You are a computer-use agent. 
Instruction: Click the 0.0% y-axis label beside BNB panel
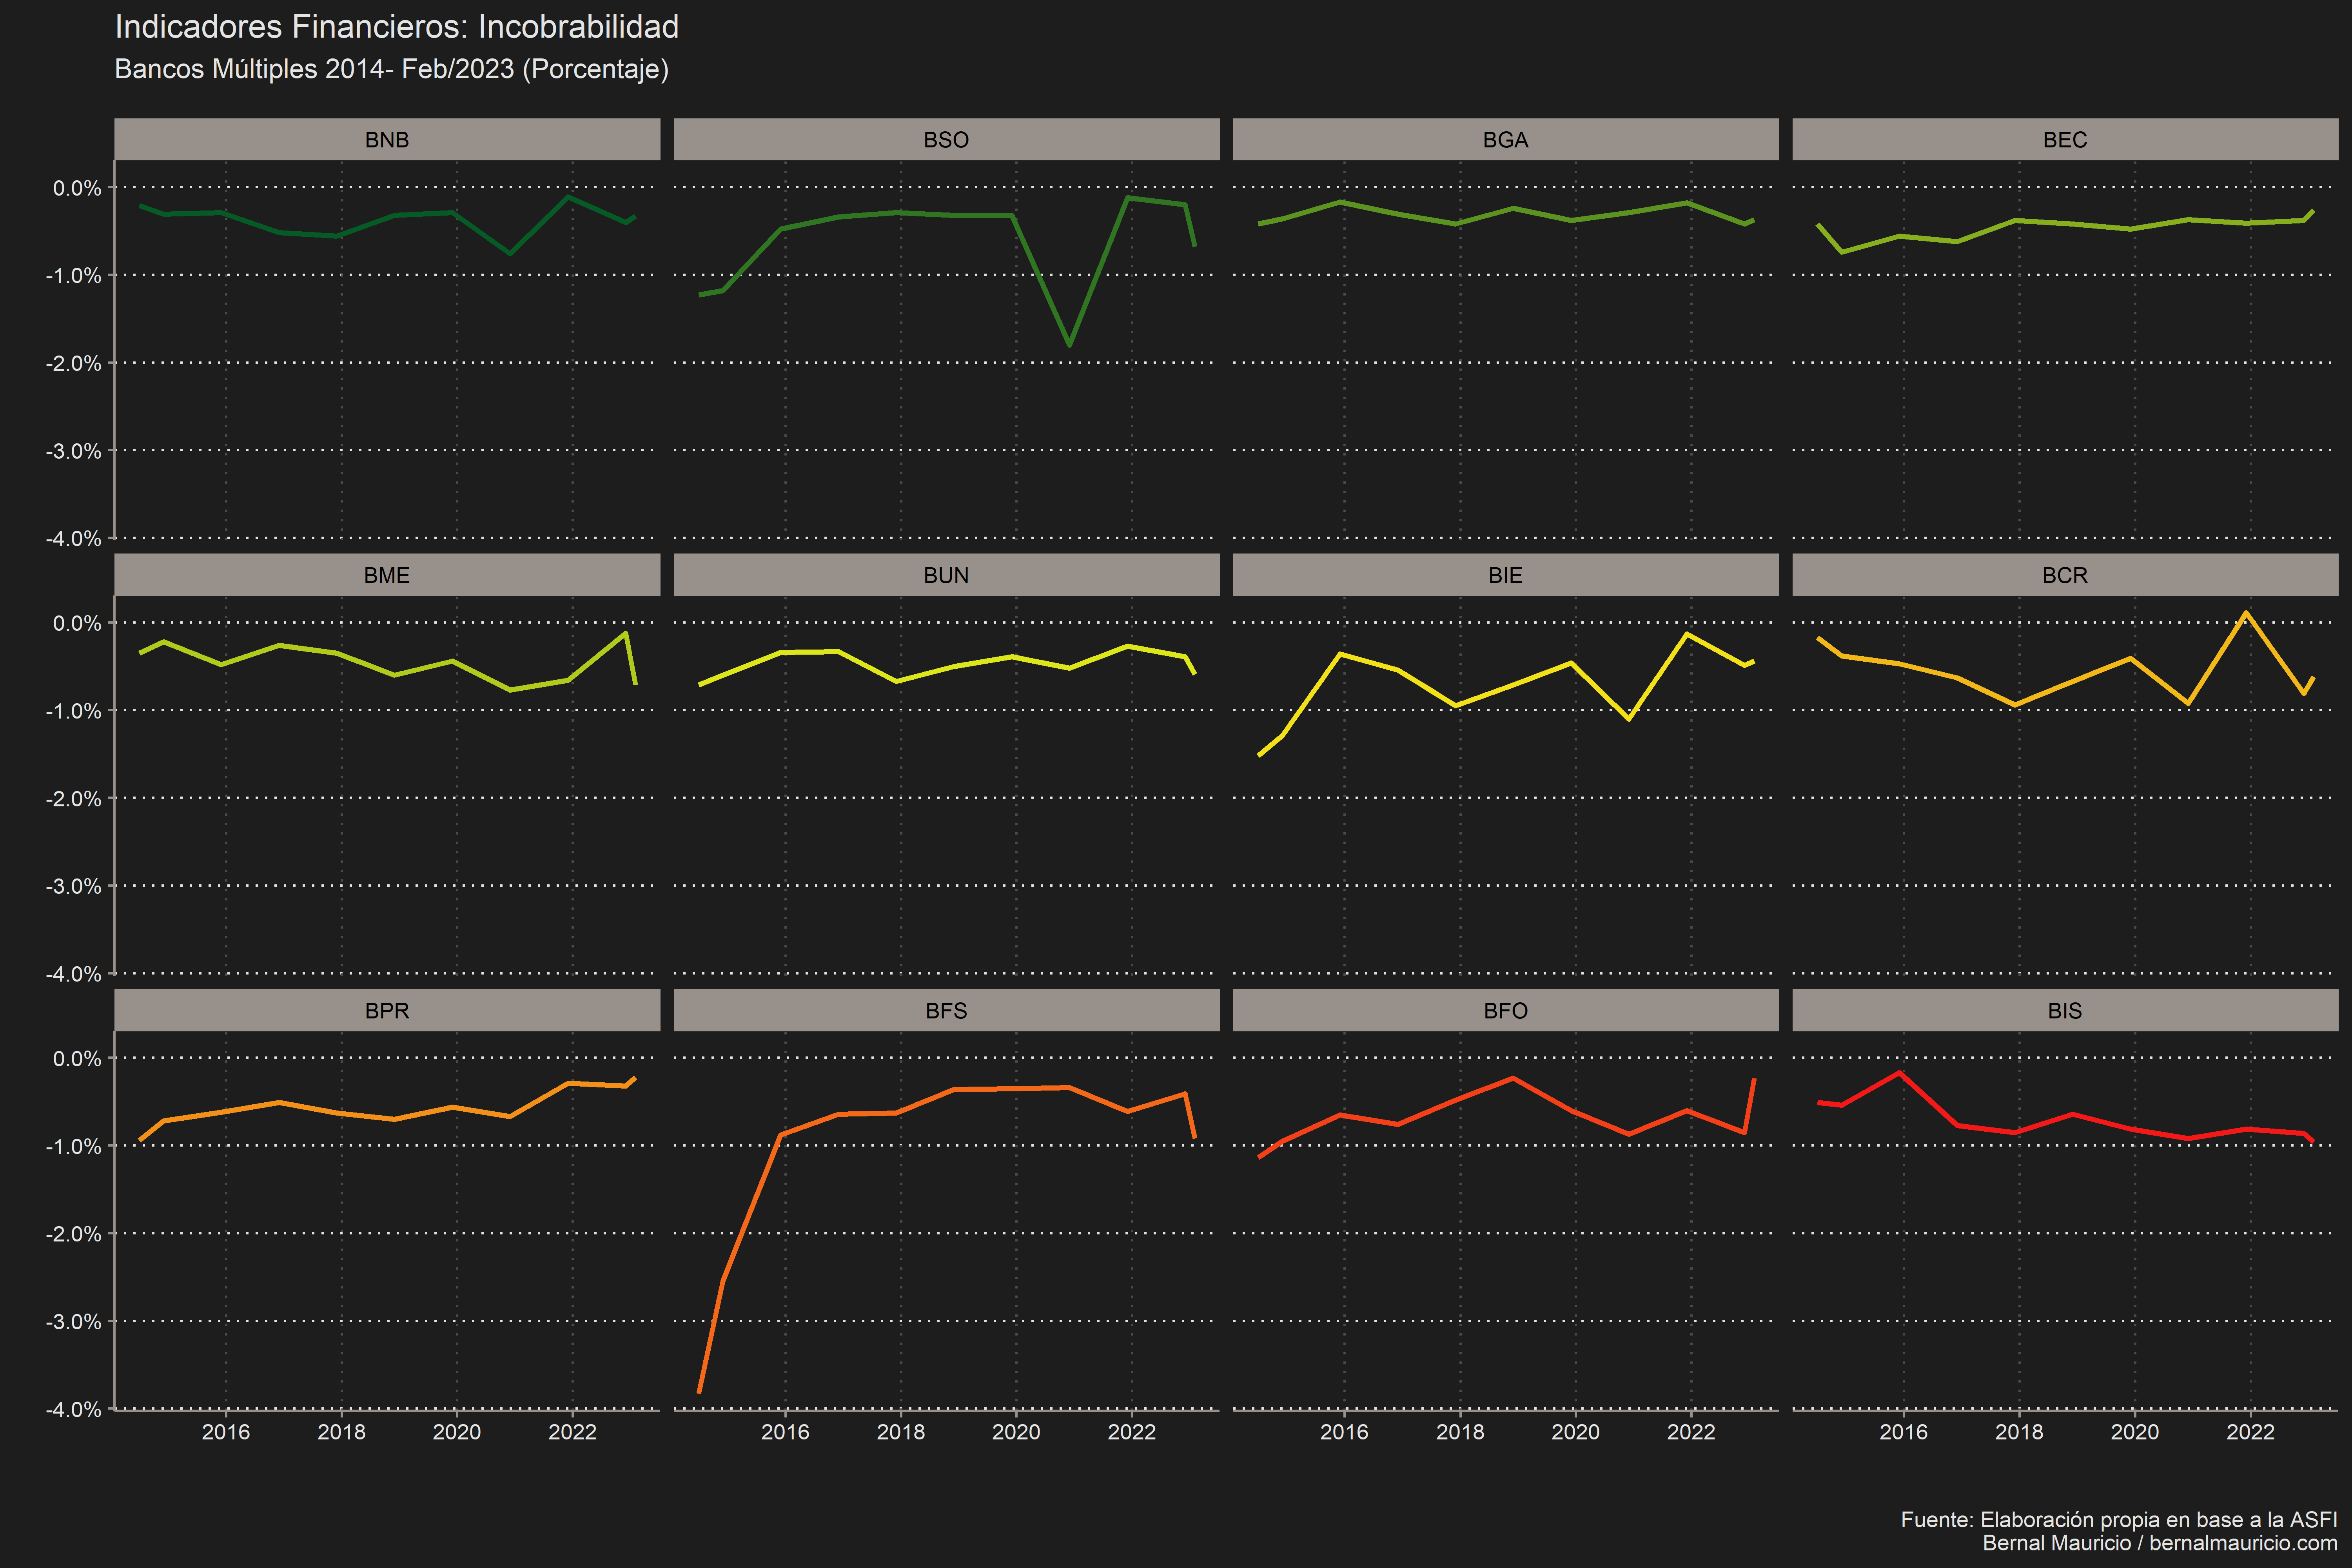click(77, 188)
